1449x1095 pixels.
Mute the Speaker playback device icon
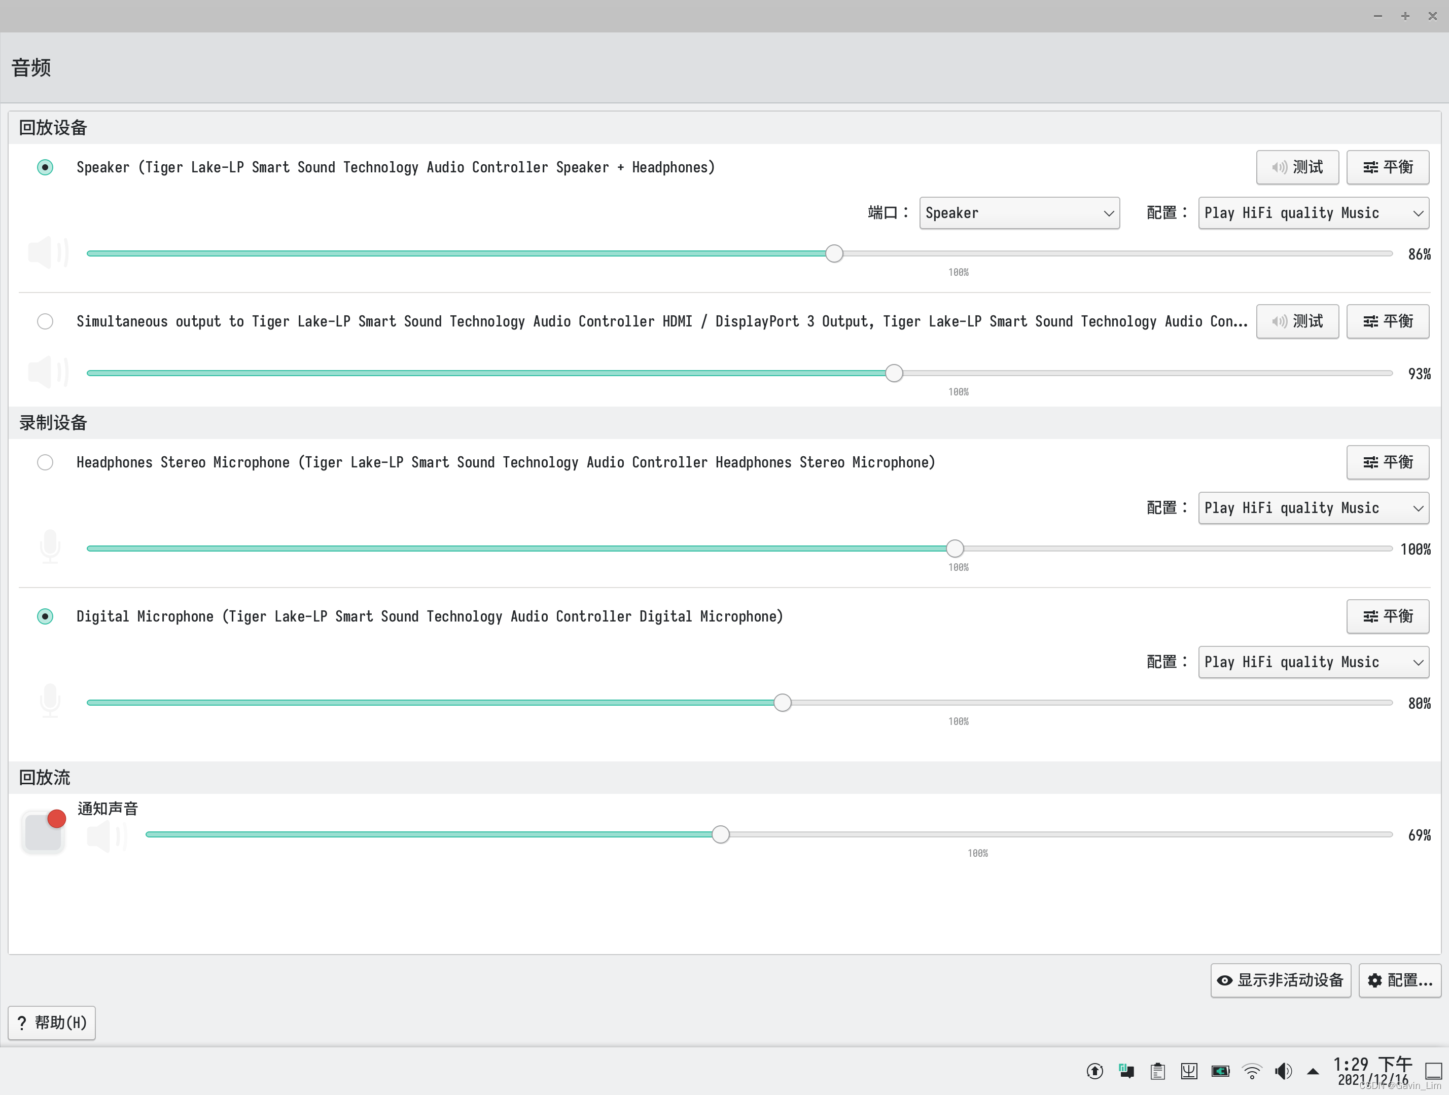click(48, 253)
